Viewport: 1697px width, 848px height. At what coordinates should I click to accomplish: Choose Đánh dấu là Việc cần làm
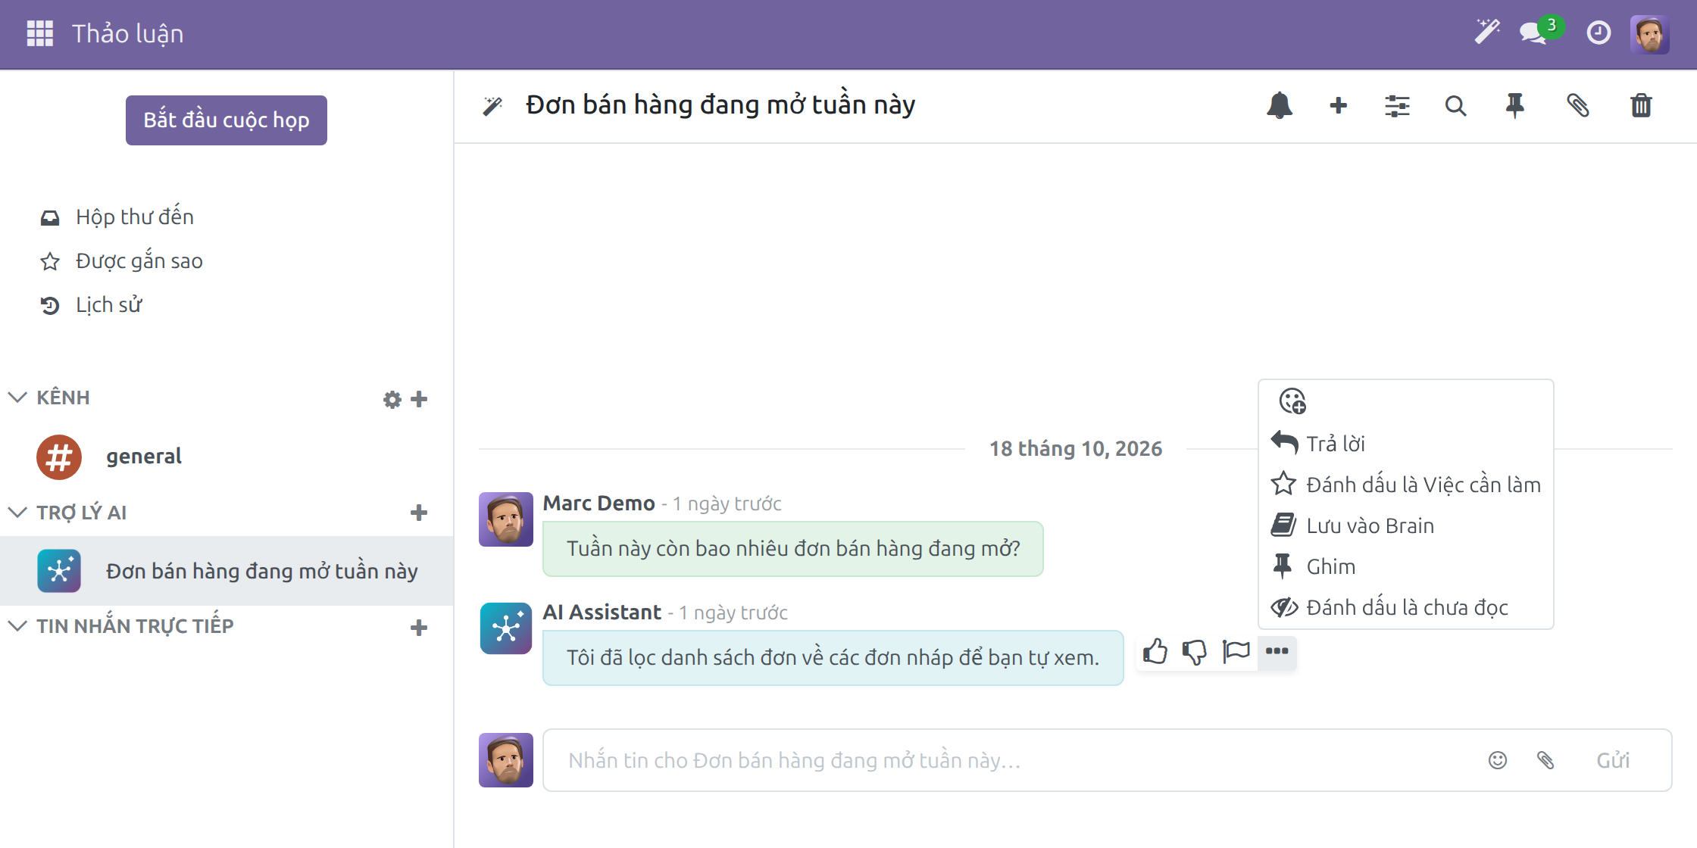coord(1406,485)
